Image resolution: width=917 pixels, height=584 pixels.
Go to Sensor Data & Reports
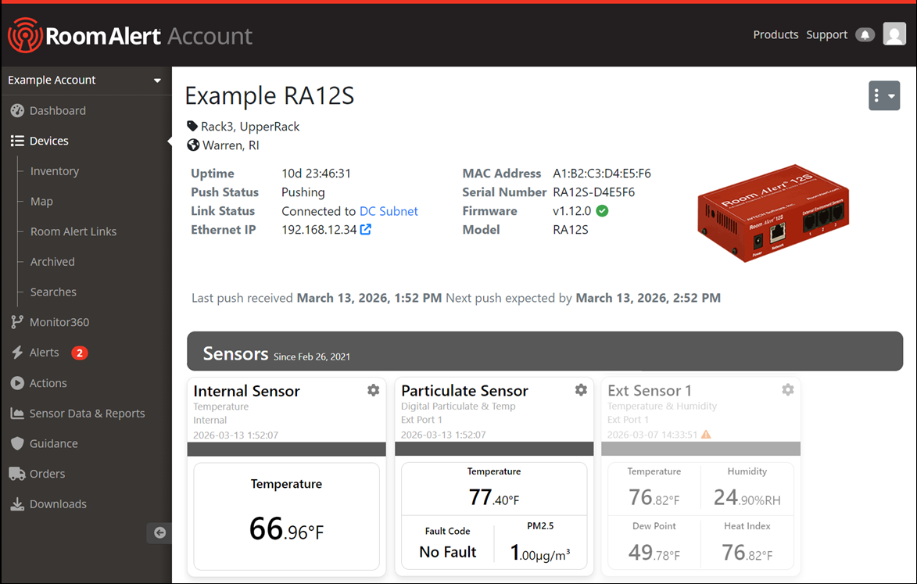point(87,414)
